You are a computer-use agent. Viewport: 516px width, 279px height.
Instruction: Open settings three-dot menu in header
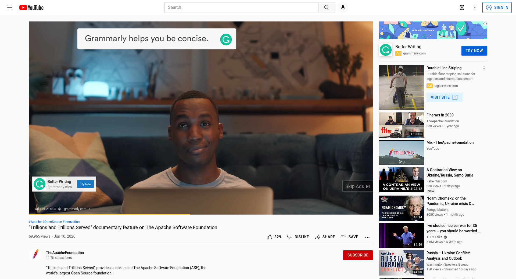tap(475, 8)
